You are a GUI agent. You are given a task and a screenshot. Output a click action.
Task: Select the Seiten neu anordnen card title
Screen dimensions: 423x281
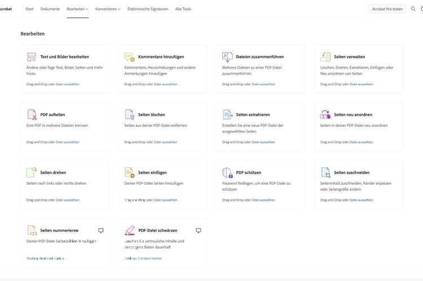356,114
